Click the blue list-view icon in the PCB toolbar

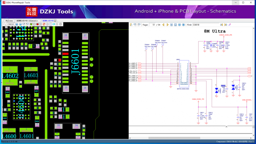tap(50, 24)
